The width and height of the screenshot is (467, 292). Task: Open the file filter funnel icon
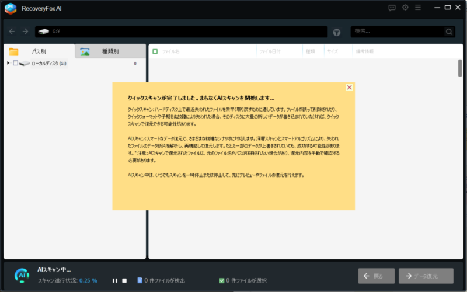(x=337, y=32)
